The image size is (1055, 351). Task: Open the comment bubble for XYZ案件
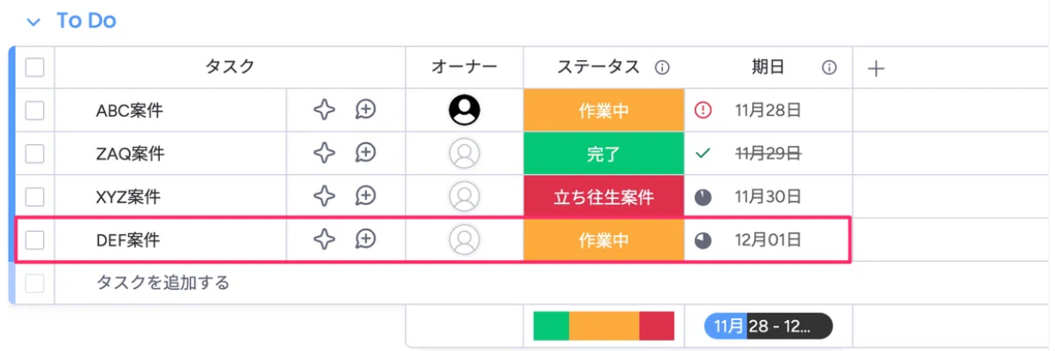366,197
